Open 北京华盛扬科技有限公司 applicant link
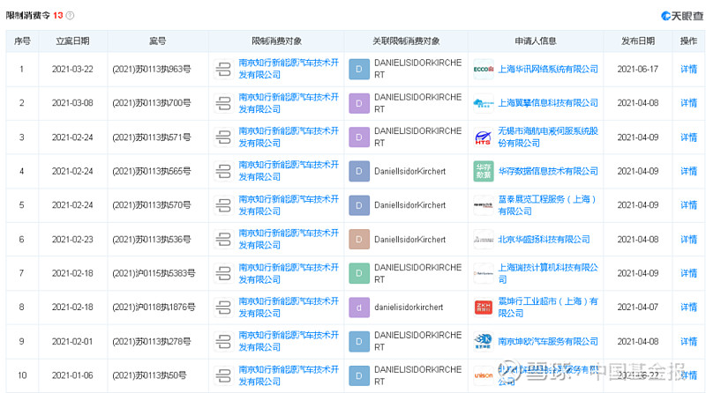706x393 pixels. point(544,239)
